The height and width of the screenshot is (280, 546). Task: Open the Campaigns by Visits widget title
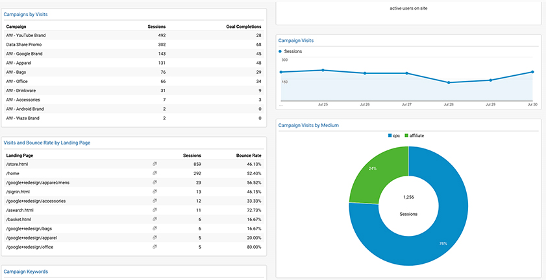(x=25, y=15)
